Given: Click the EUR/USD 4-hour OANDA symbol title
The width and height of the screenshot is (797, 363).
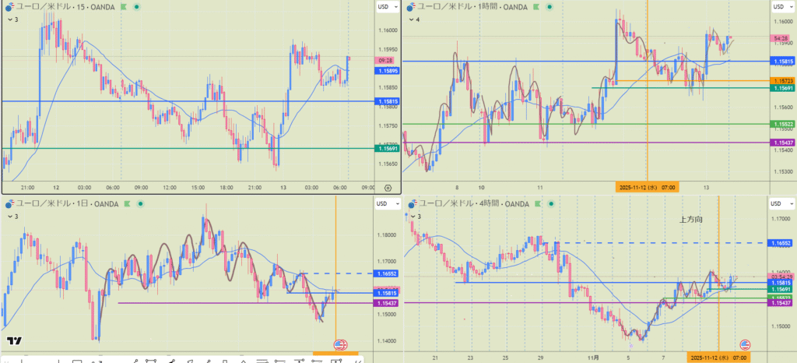Looking at the screenshot, I should coord(474,204).
